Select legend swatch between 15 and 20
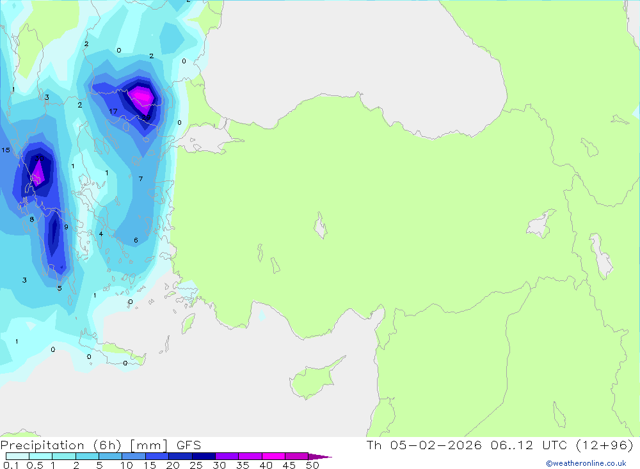The width and height of the screenshot is (640, 469). pos(157,456)
